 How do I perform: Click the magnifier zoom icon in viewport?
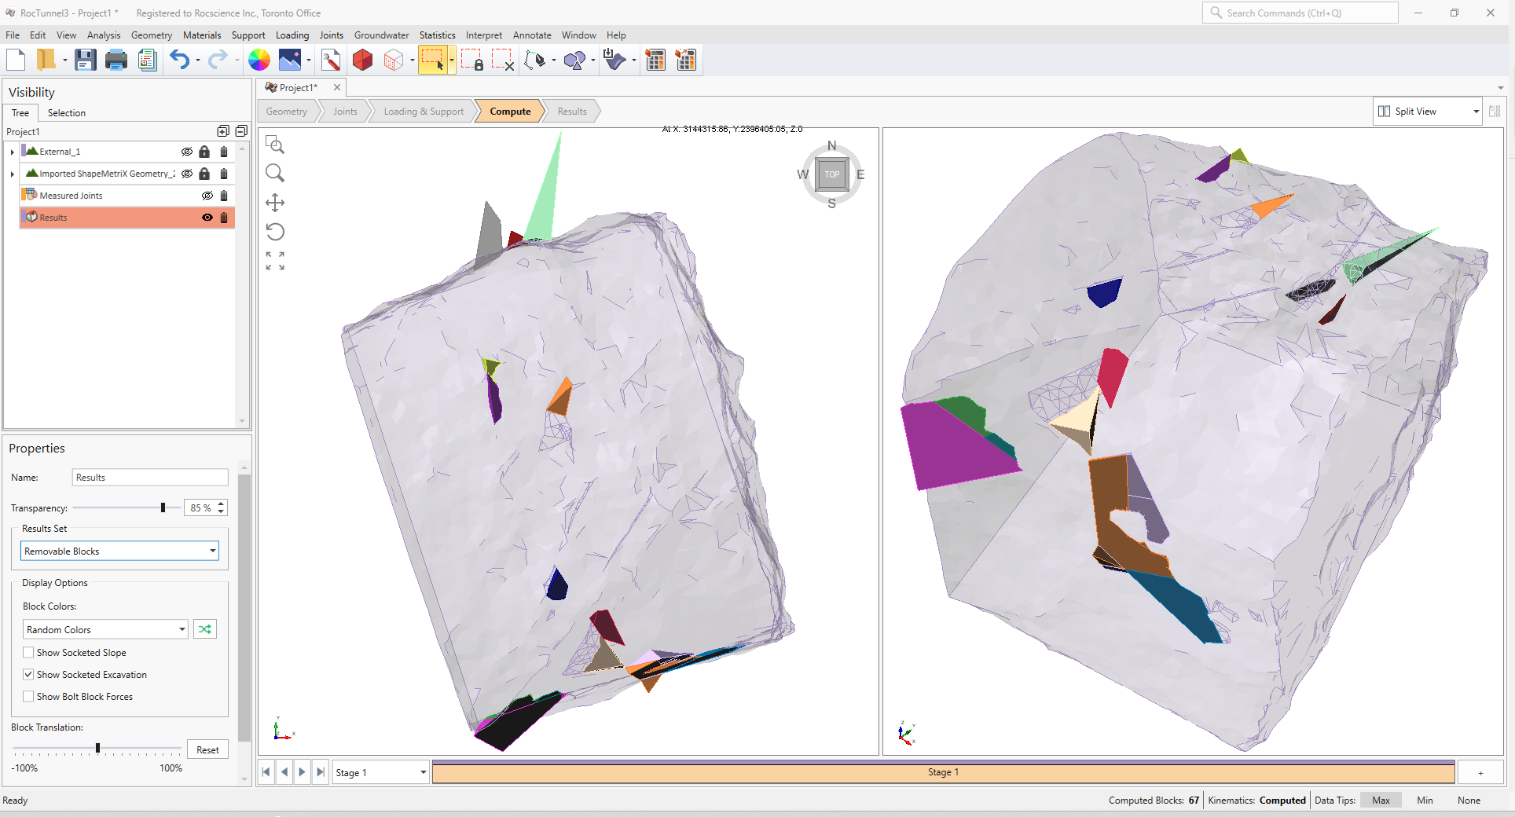275,173
